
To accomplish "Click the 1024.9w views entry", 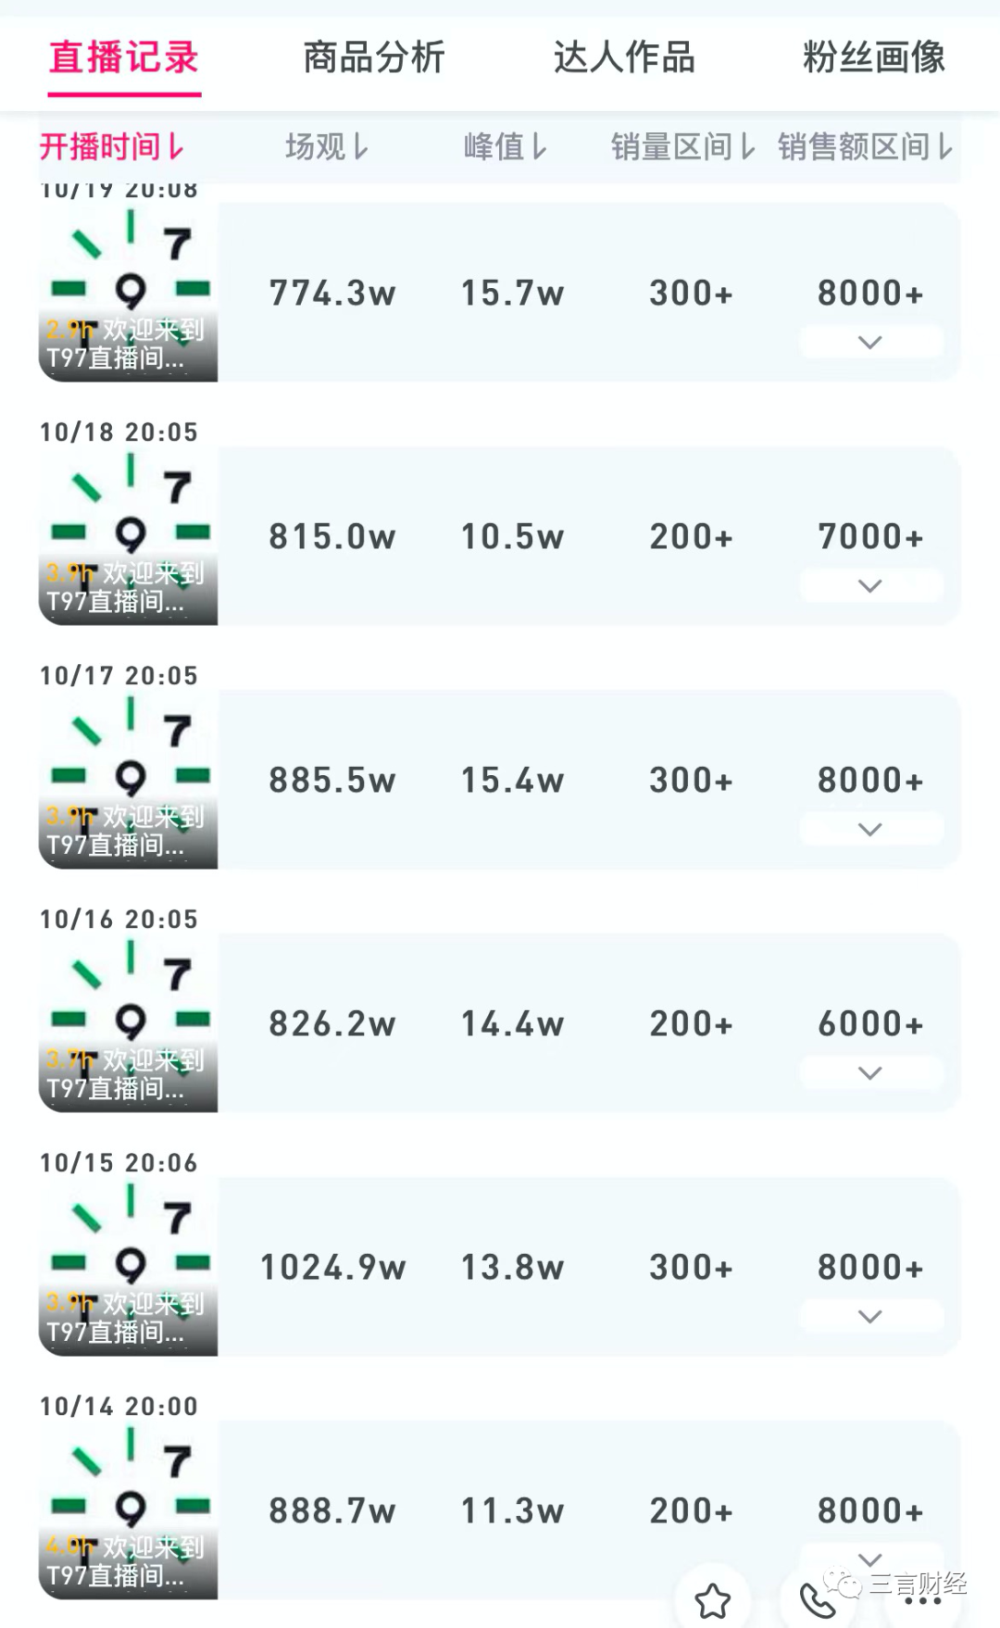I will 332,1267.
